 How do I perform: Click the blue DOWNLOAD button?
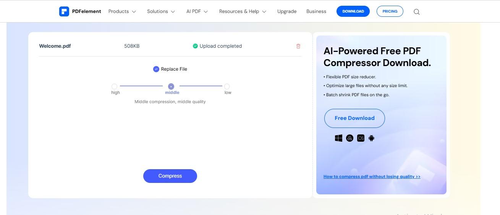coord(353,11)
